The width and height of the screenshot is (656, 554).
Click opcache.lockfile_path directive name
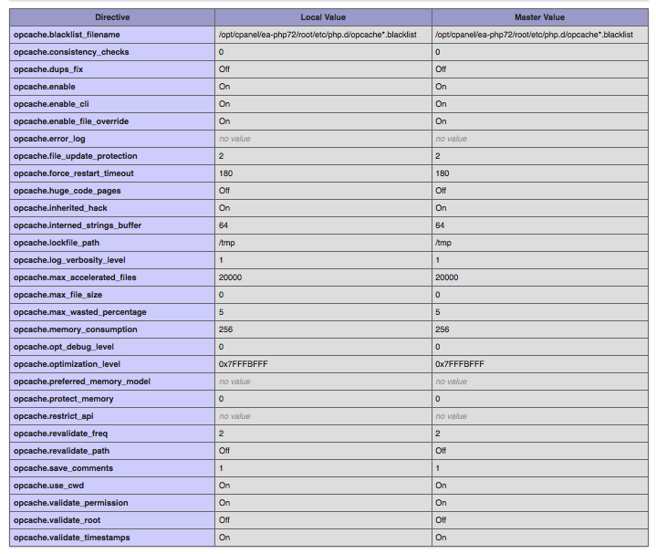[x=56, y=243]
